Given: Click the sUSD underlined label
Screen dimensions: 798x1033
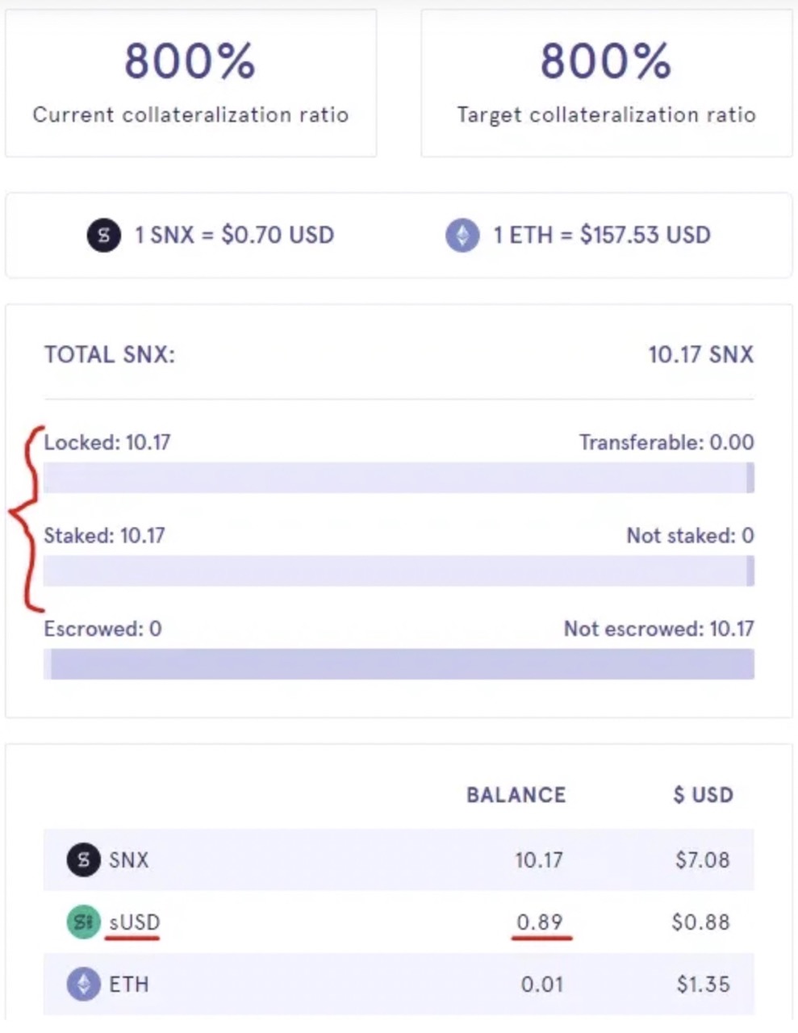Looking at the screenshot, I should 133,922.
